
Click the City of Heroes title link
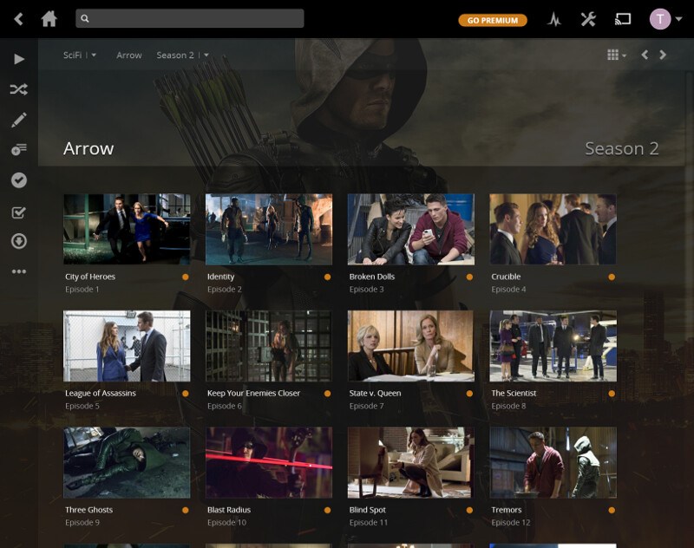[90, 277]
